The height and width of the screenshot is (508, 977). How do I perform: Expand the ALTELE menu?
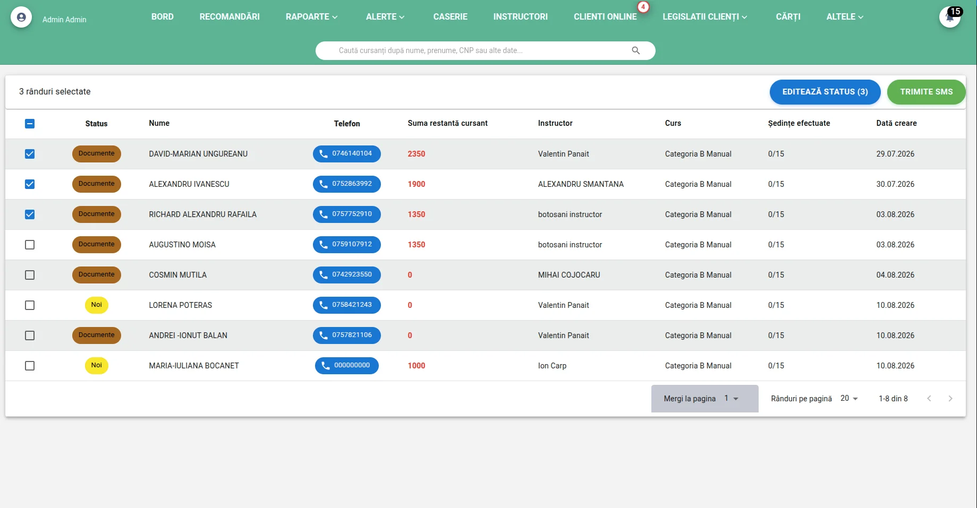click(845, 17)
